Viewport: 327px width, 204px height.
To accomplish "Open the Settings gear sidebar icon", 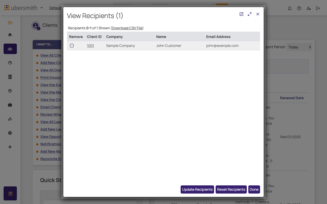I will (10, 133).
